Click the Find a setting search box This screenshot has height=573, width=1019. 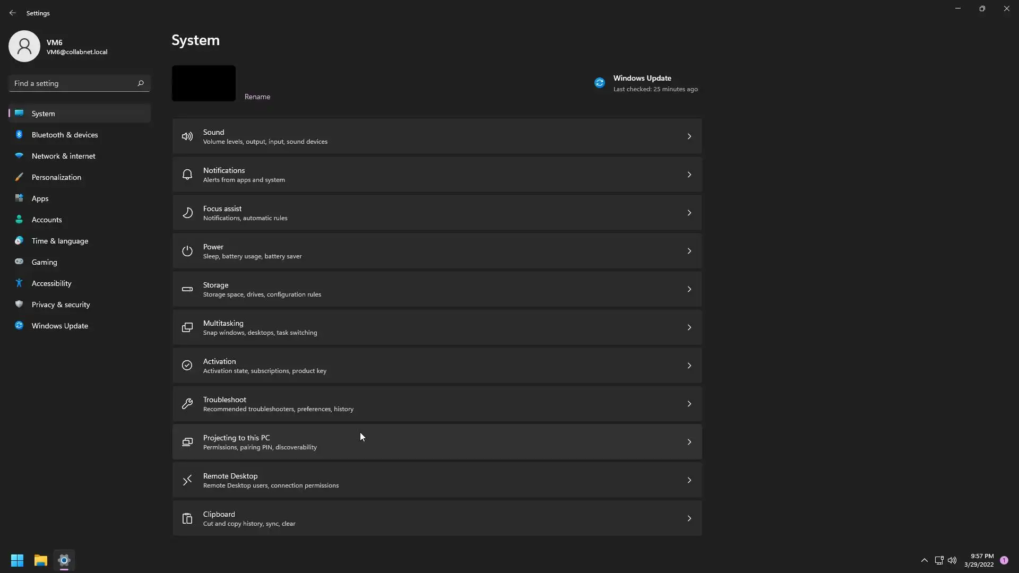[x=73, y=83]
